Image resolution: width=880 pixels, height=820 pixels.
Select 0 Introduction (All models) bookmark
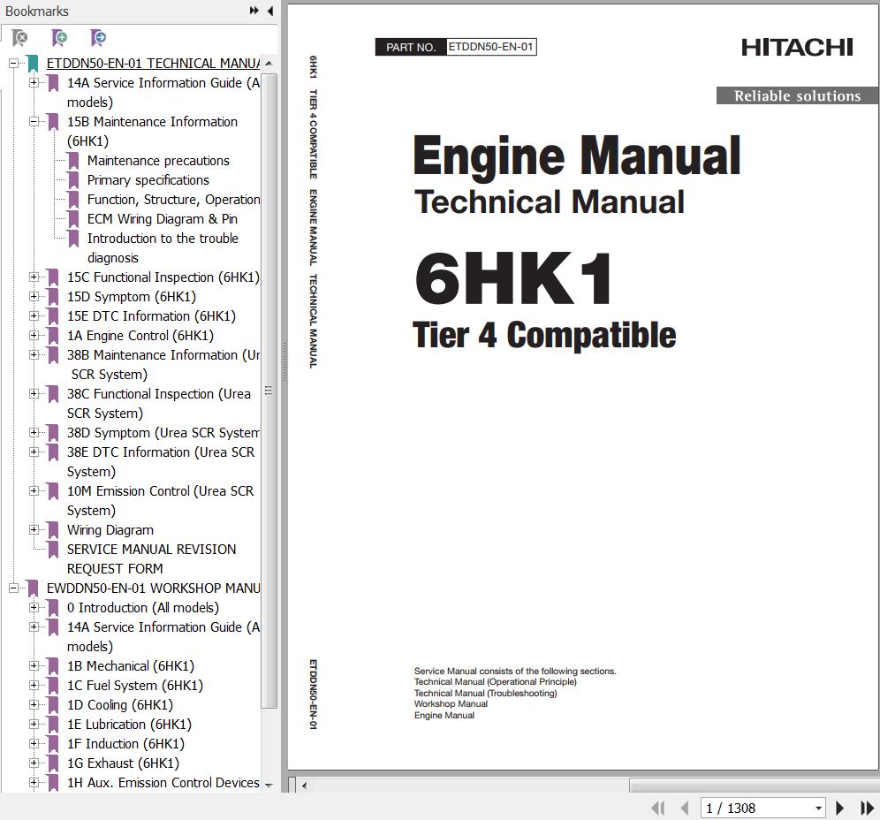point(143,607)
